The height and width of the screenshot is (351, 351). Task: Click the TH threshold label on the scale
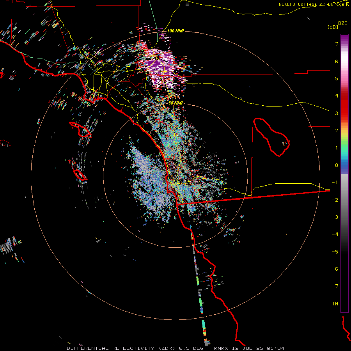[x=335, y=304]
